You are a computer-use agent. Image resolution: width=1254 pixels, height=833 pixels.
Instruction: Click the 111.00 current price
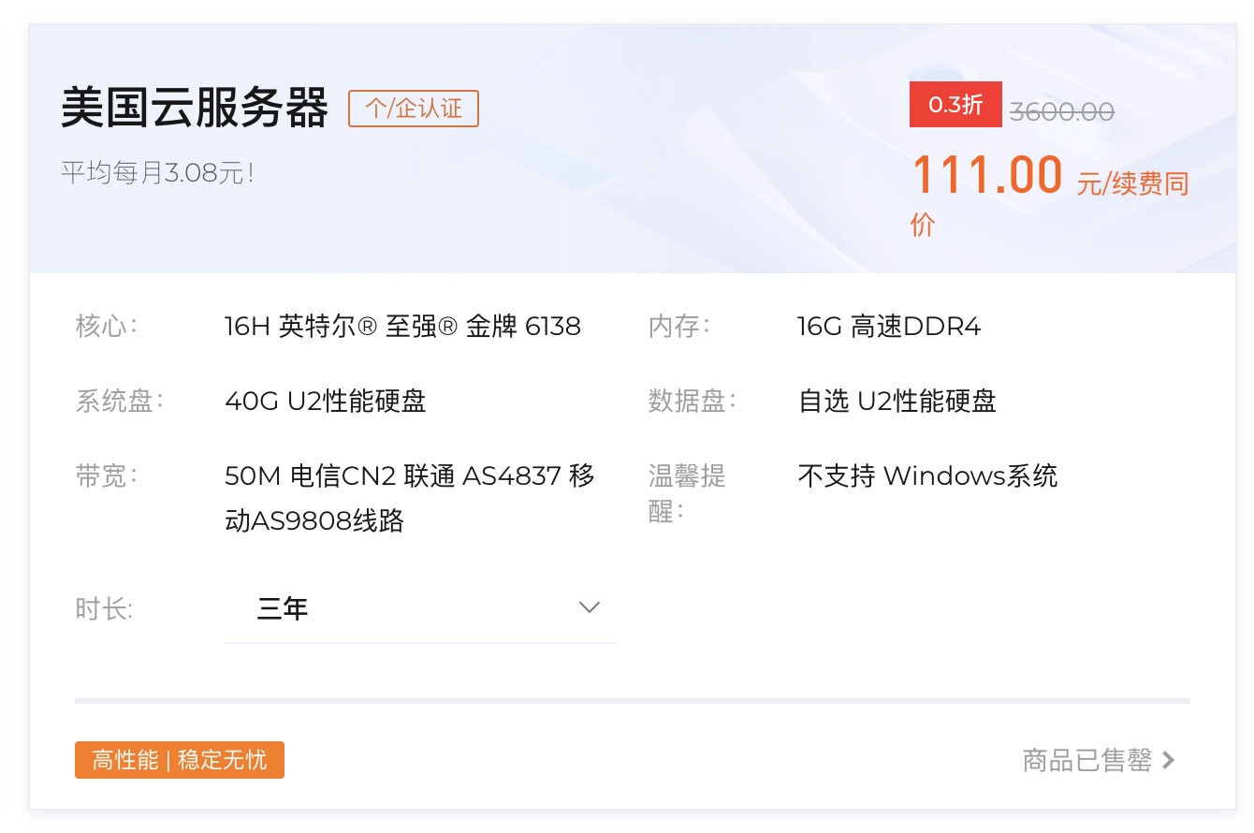pyautogui.click(x=986, y=175)
